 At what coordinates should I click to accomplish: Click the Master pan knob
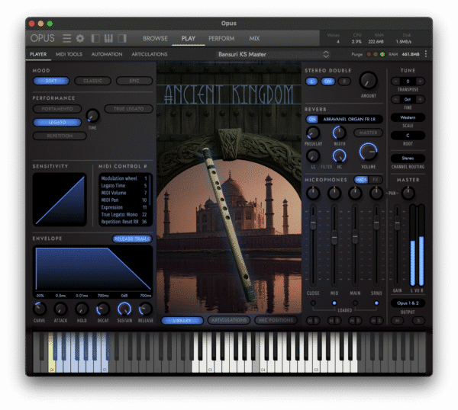point(408,193)
